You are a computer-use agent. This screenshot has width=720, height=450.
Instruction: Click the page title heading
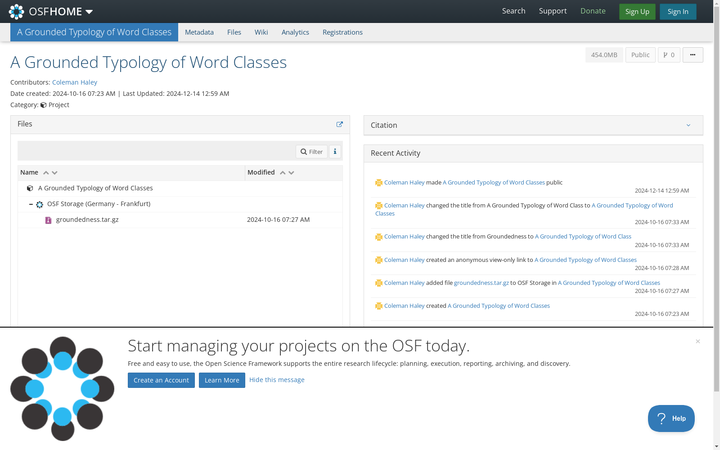pos(148,63)
